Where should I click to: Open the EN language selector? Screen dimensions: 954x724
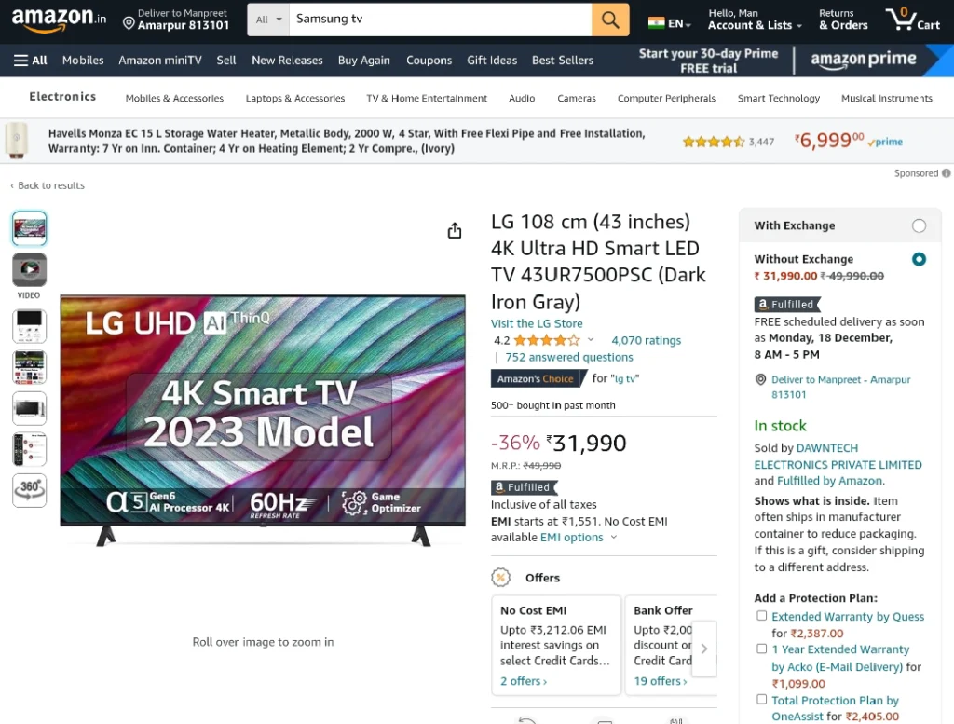point(670,23)
